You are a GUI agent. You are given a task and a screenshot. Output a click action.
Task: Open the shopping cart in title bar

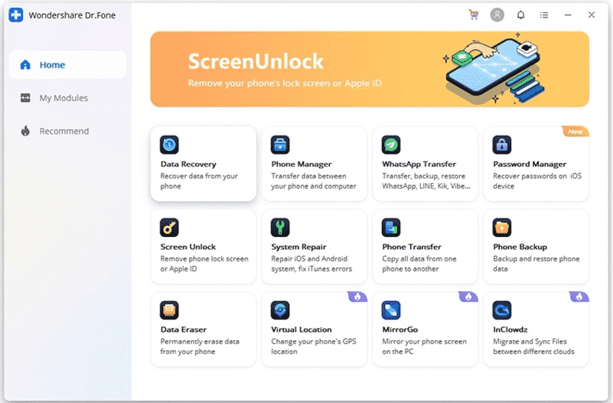tap(474, 14)
